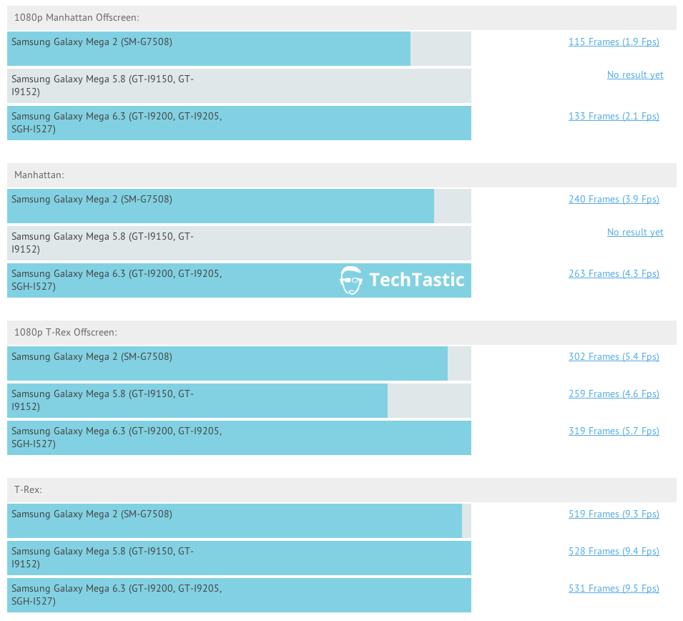The width and height of the screenshot is (683, 621).
Task: Open the 302 Frames (5.4 Fps) result link
Action: [x=614, y=356]
